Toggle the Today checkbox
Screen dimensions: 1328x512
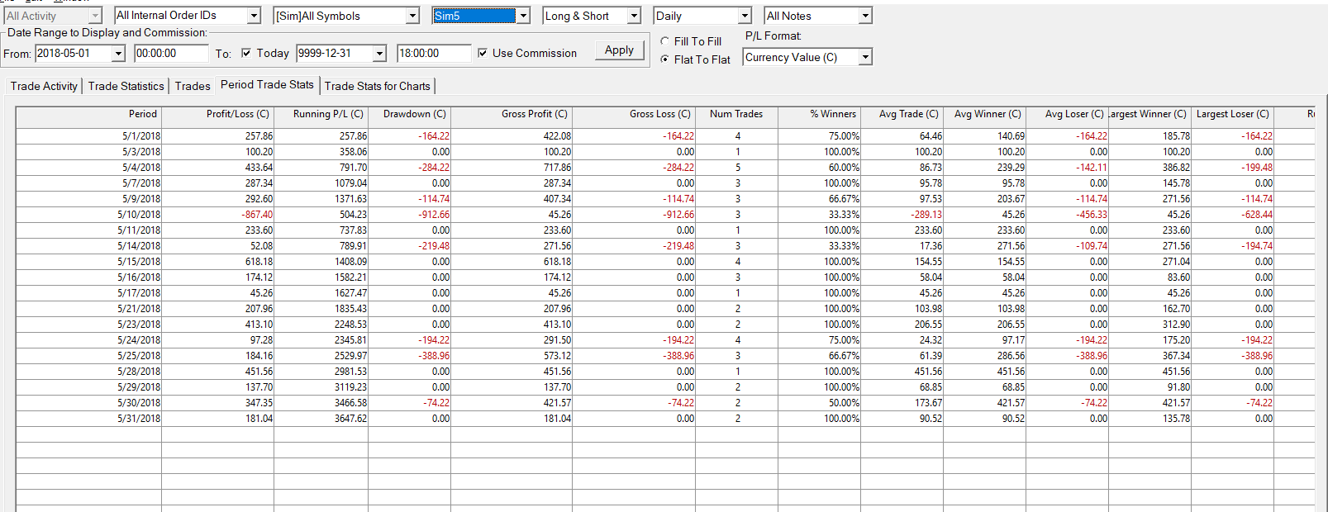tap(246, 54)
